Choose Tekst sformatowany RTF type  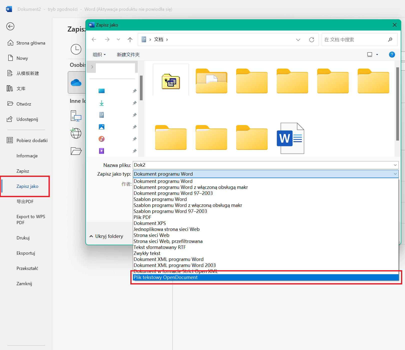point(266,247)
